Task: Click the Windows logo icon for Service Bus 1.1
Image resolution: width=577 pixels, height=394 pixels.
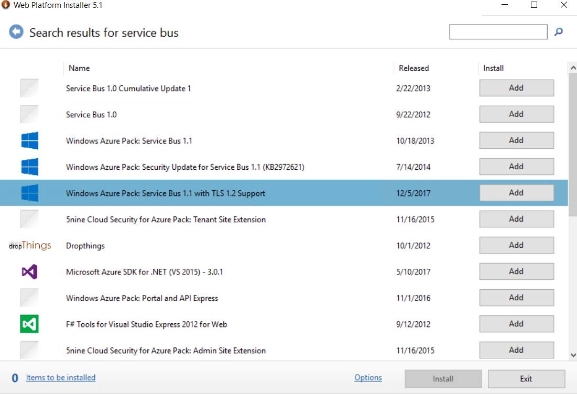Action: click(29, 140)
